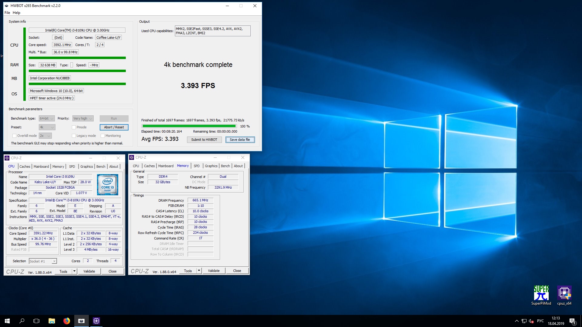Screen dimensions: 582x327
Task: Click Validate in left CPU-Z window
Action: pos(89,272)
